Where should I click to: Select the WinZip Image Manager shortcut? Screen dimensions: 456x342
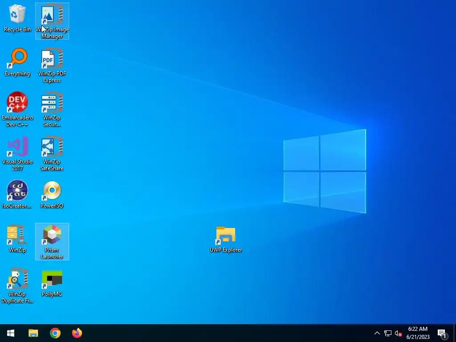52,21
